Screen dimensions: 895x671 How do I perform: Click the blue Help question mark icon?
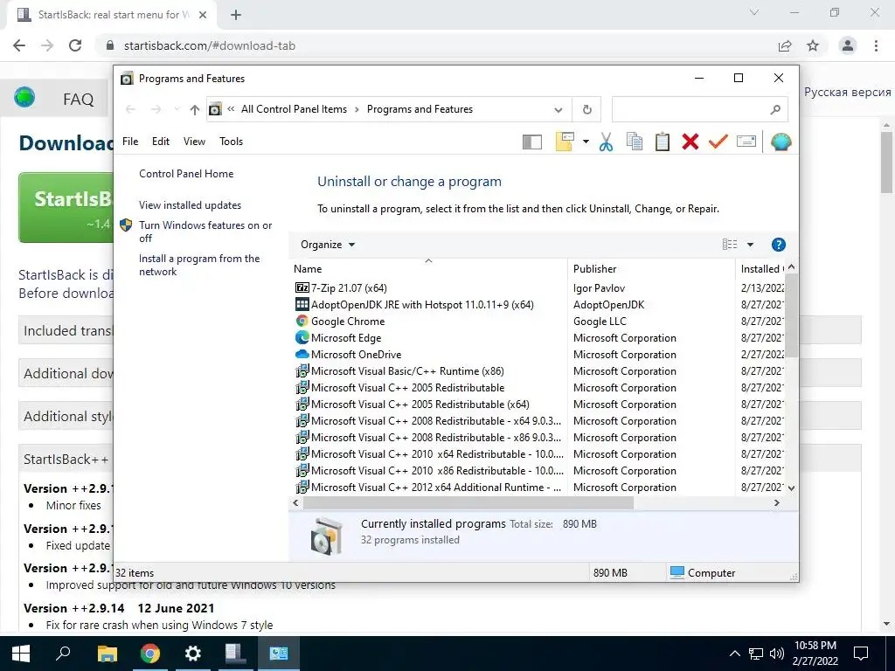coord(778,245)
